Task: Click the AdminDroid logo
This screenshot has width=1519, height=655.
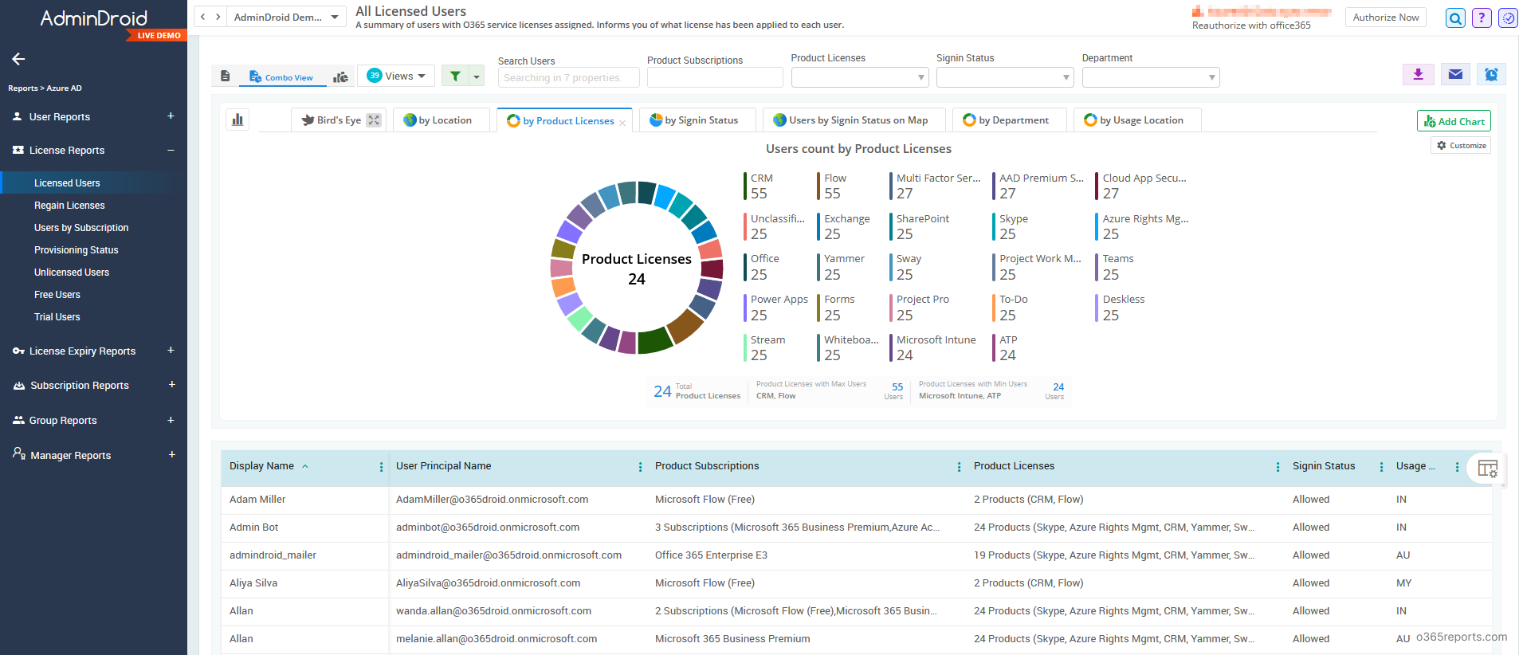Action: point(94,18)
